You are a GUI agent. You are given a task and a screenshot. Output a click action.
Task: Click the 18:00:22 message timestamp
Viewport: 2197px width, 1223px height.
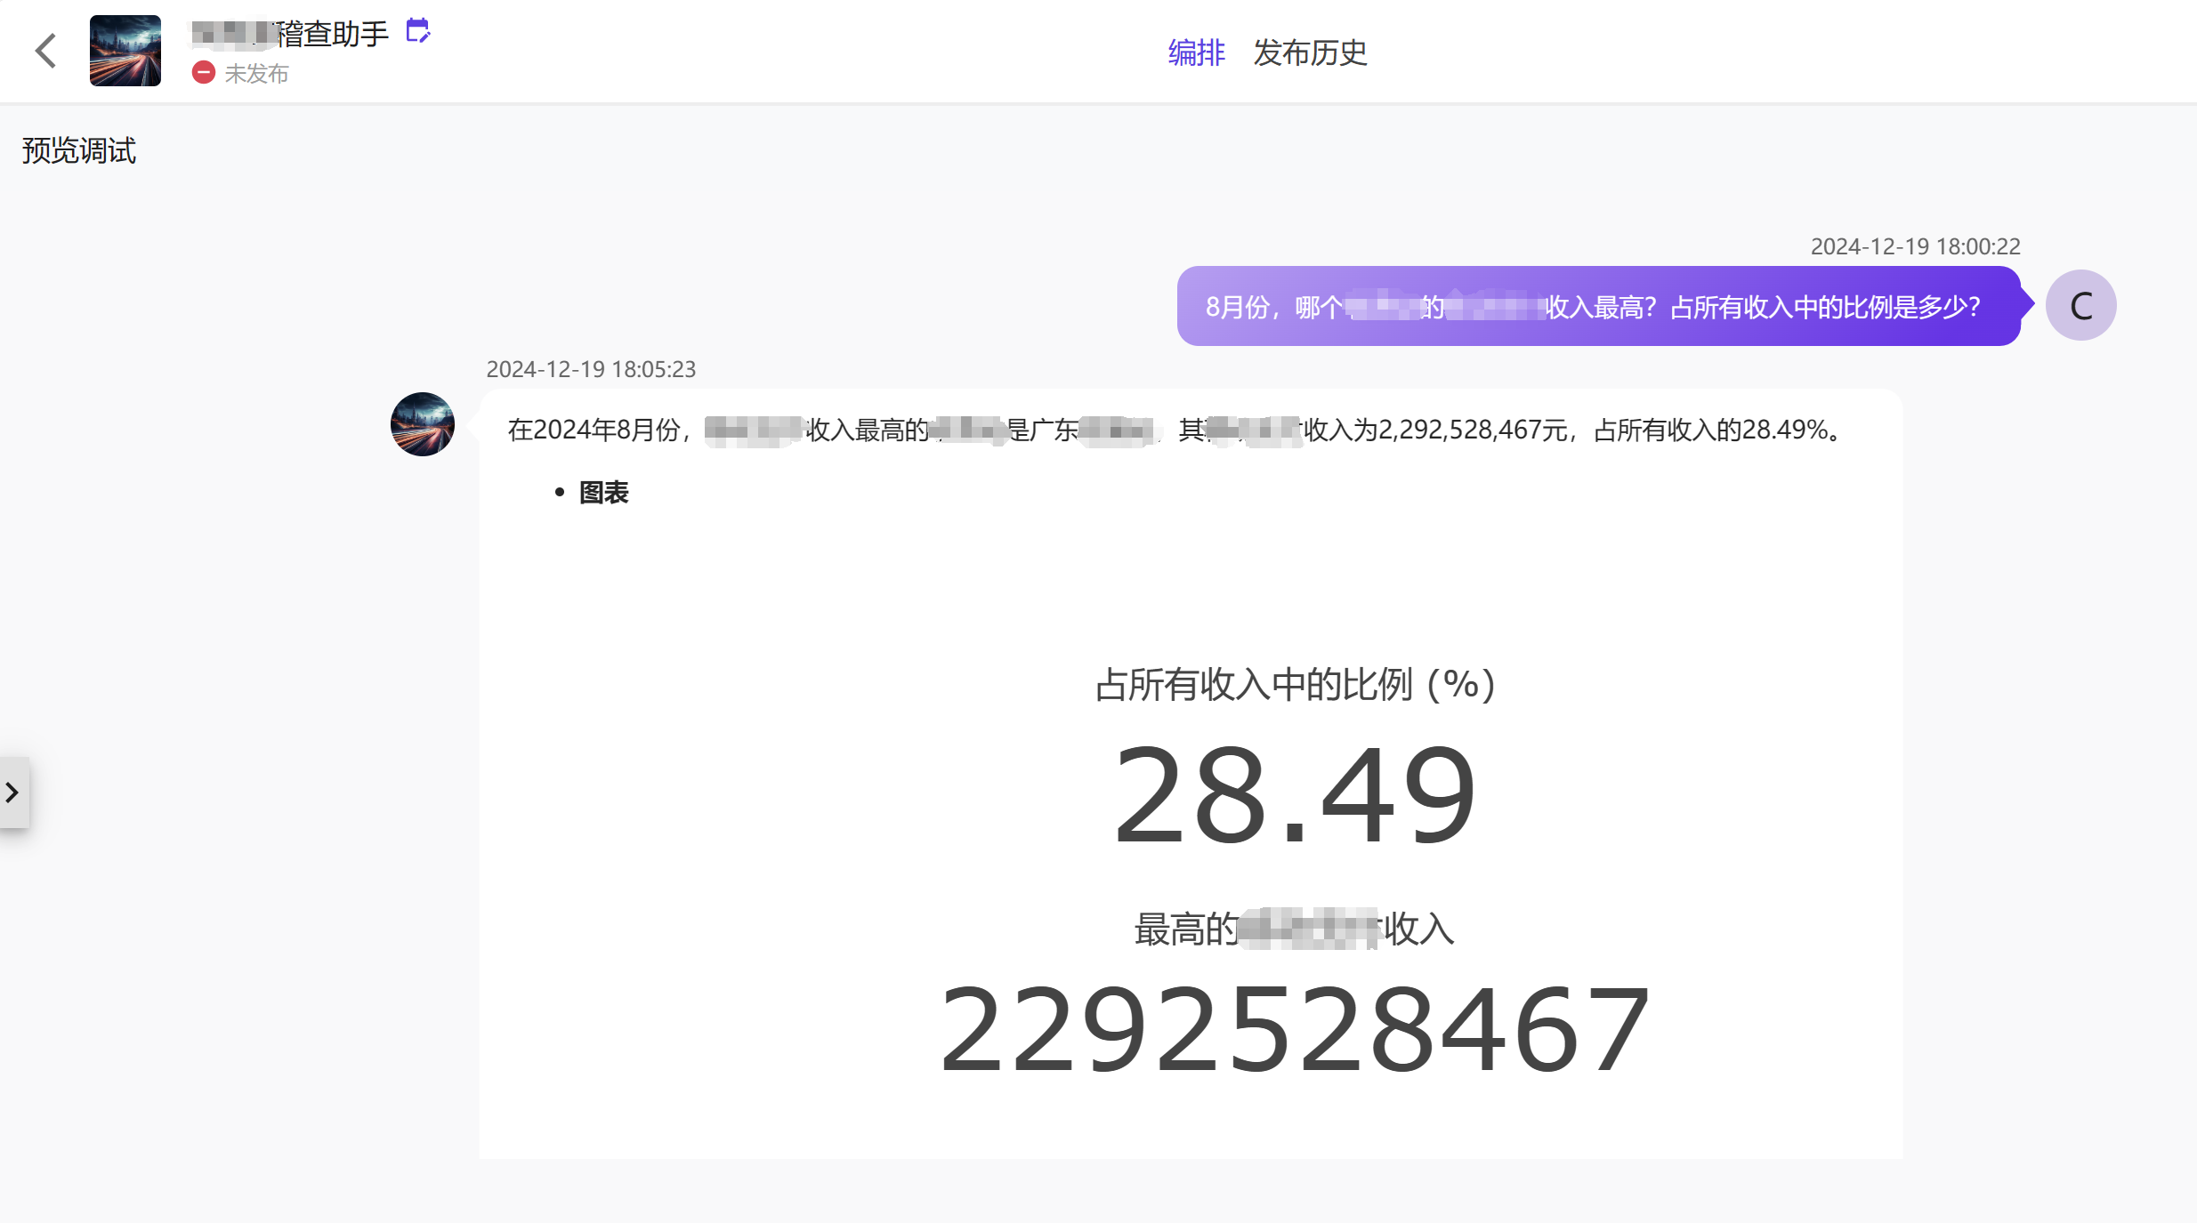point(1915,246)
